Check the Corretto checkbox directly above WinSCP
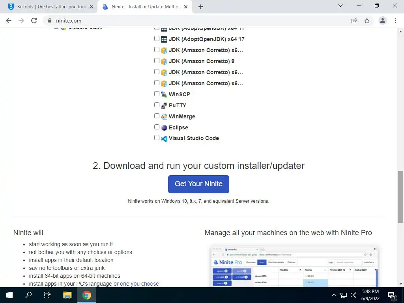Viewport: 404px width, 303px height. point(157,83)
